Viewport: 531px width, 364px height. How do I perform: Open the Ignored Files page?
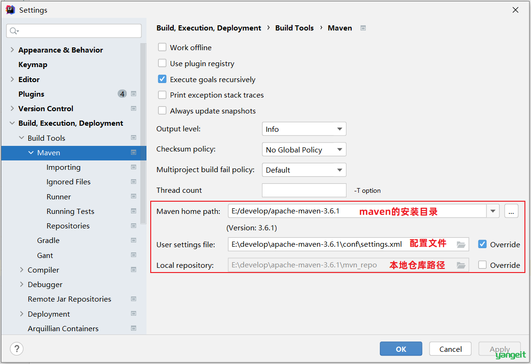[69, 182]
